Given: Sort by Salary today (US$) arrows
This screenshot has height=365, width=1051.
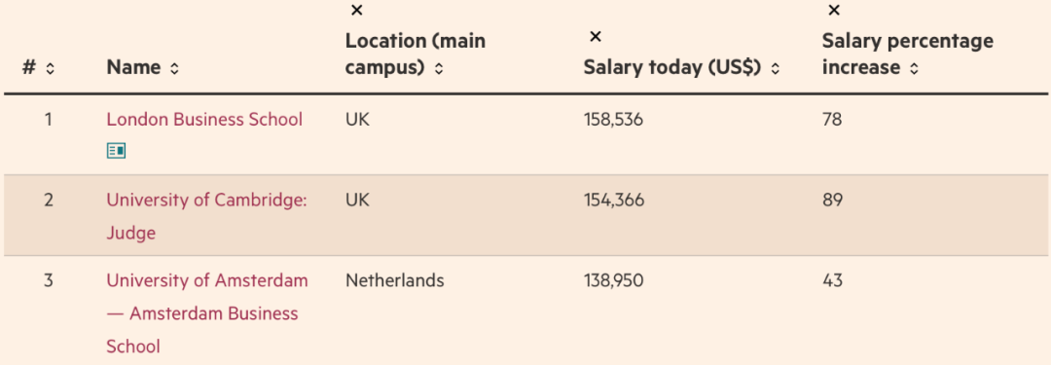Looking at the screenshot, I should [x=776, y=68].
